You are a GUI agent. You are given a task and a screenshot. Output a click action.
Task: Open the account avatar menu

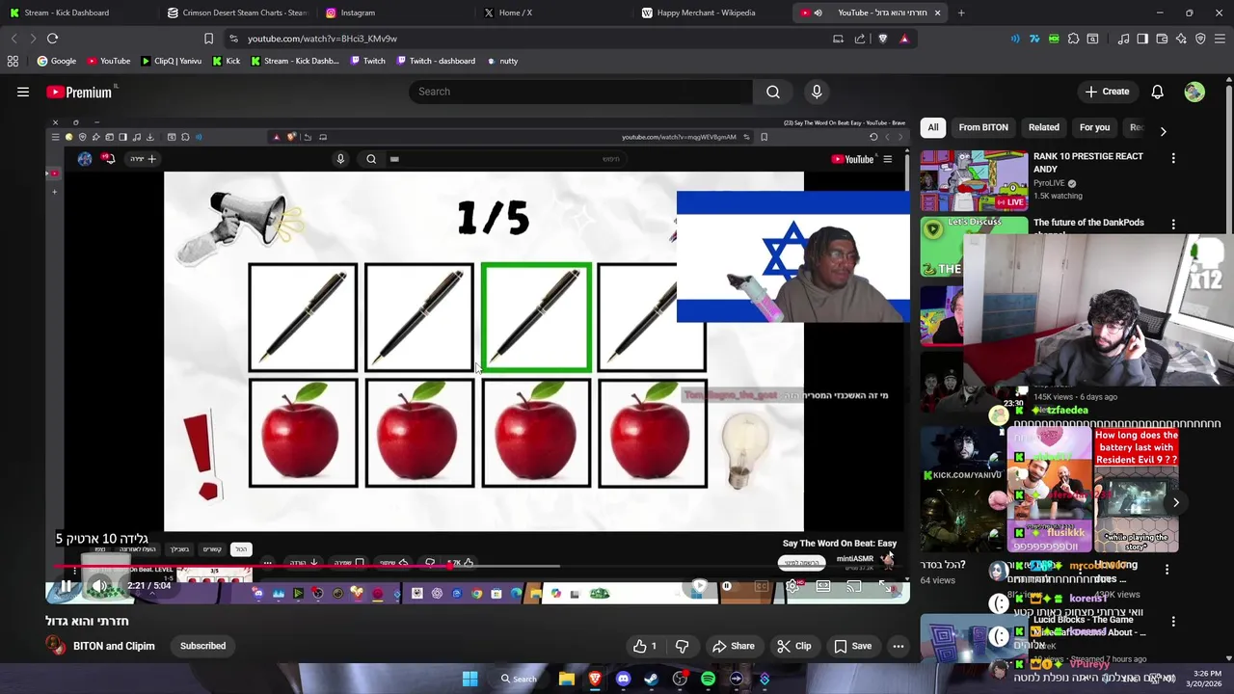point(1194,92)
